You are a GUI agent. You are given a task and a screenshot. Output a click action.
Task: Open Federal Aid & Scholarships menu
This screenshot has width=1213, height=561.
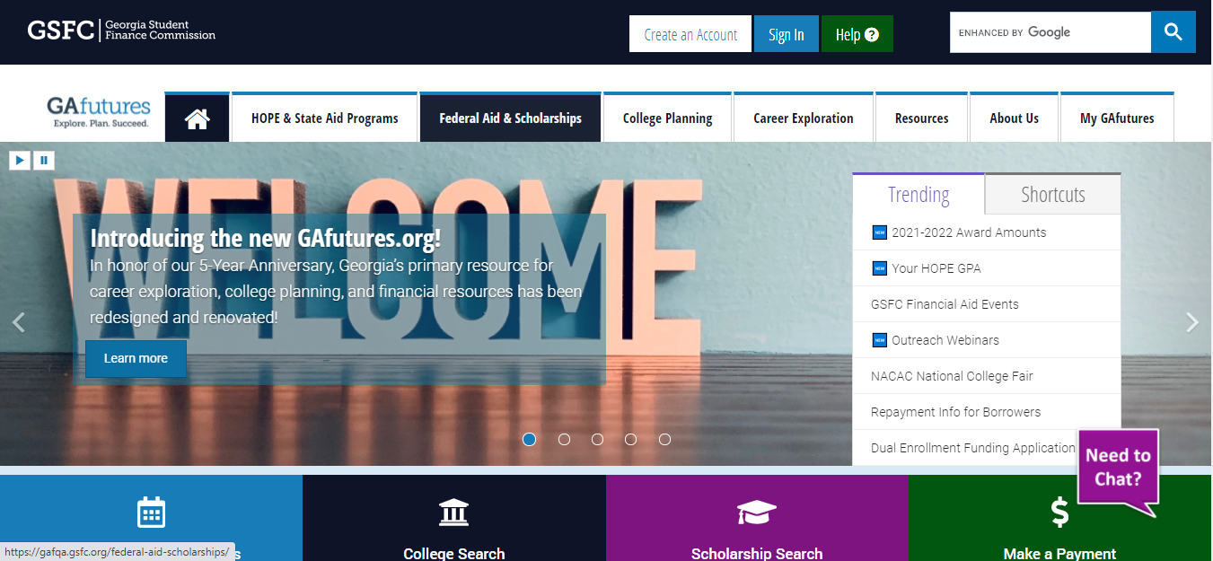510,118
